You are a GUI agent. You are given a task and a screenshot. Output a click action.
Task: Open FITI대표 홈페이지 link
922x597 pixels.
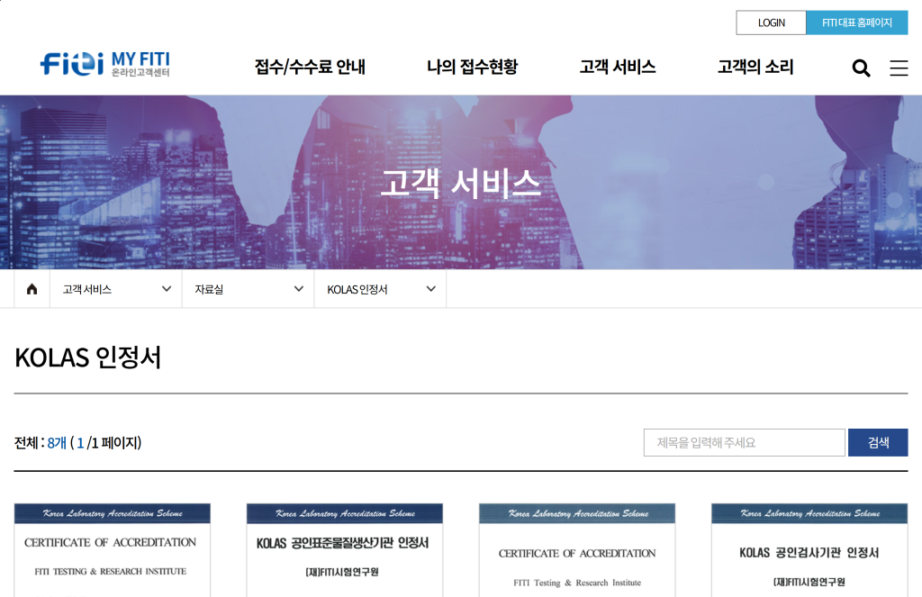857,23
